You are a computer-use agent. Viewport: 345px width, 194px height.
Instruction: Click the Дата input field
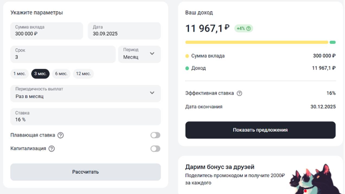(x=124, y=31)
